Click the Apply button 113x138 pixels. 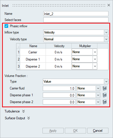pos(53,131)
